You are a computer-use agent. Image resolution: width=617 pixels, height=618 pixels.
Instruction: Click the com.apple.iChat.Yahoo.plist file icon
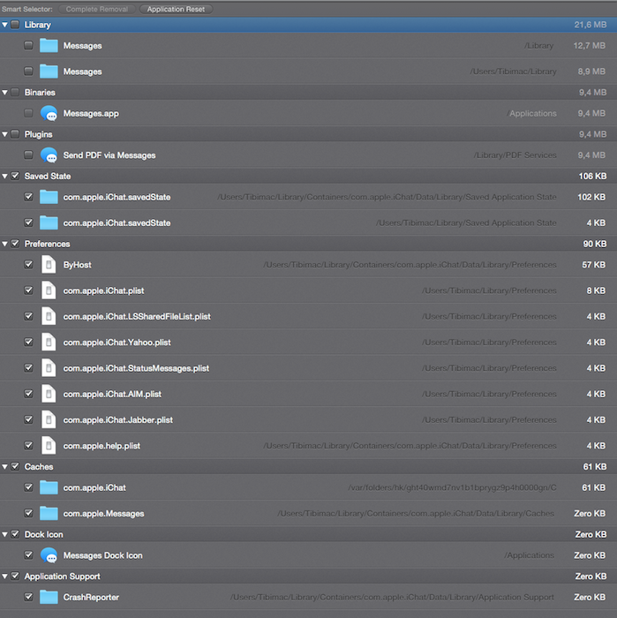[x=49, y=343]
